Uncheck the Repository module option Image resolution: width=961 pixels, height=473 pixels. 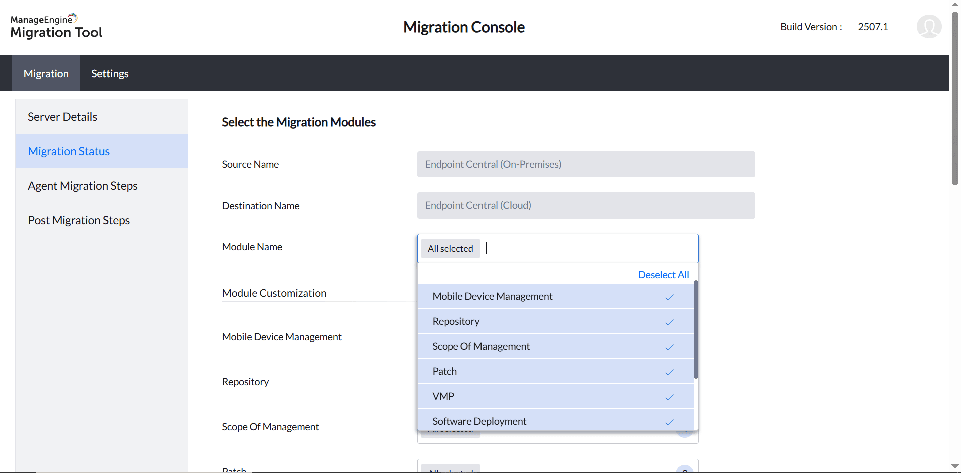(x=556, y=321)
